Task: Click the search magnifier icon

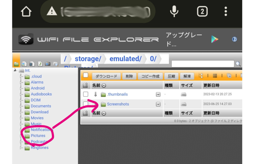Action: (238, 64)
